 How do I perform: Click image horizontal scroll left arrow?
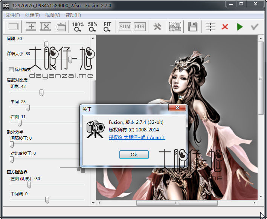point(99,203)
